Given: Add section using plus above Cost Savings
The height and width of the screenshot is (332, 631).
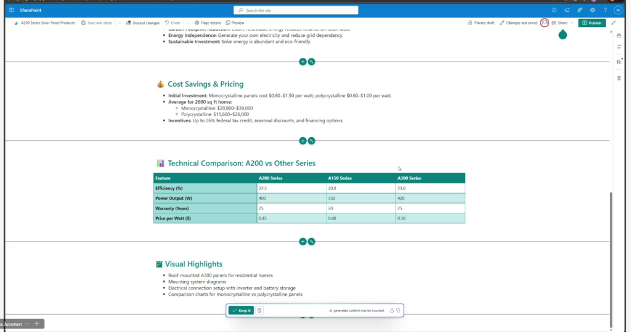Looking at the screenshot, I should click(x=303, y=61).
